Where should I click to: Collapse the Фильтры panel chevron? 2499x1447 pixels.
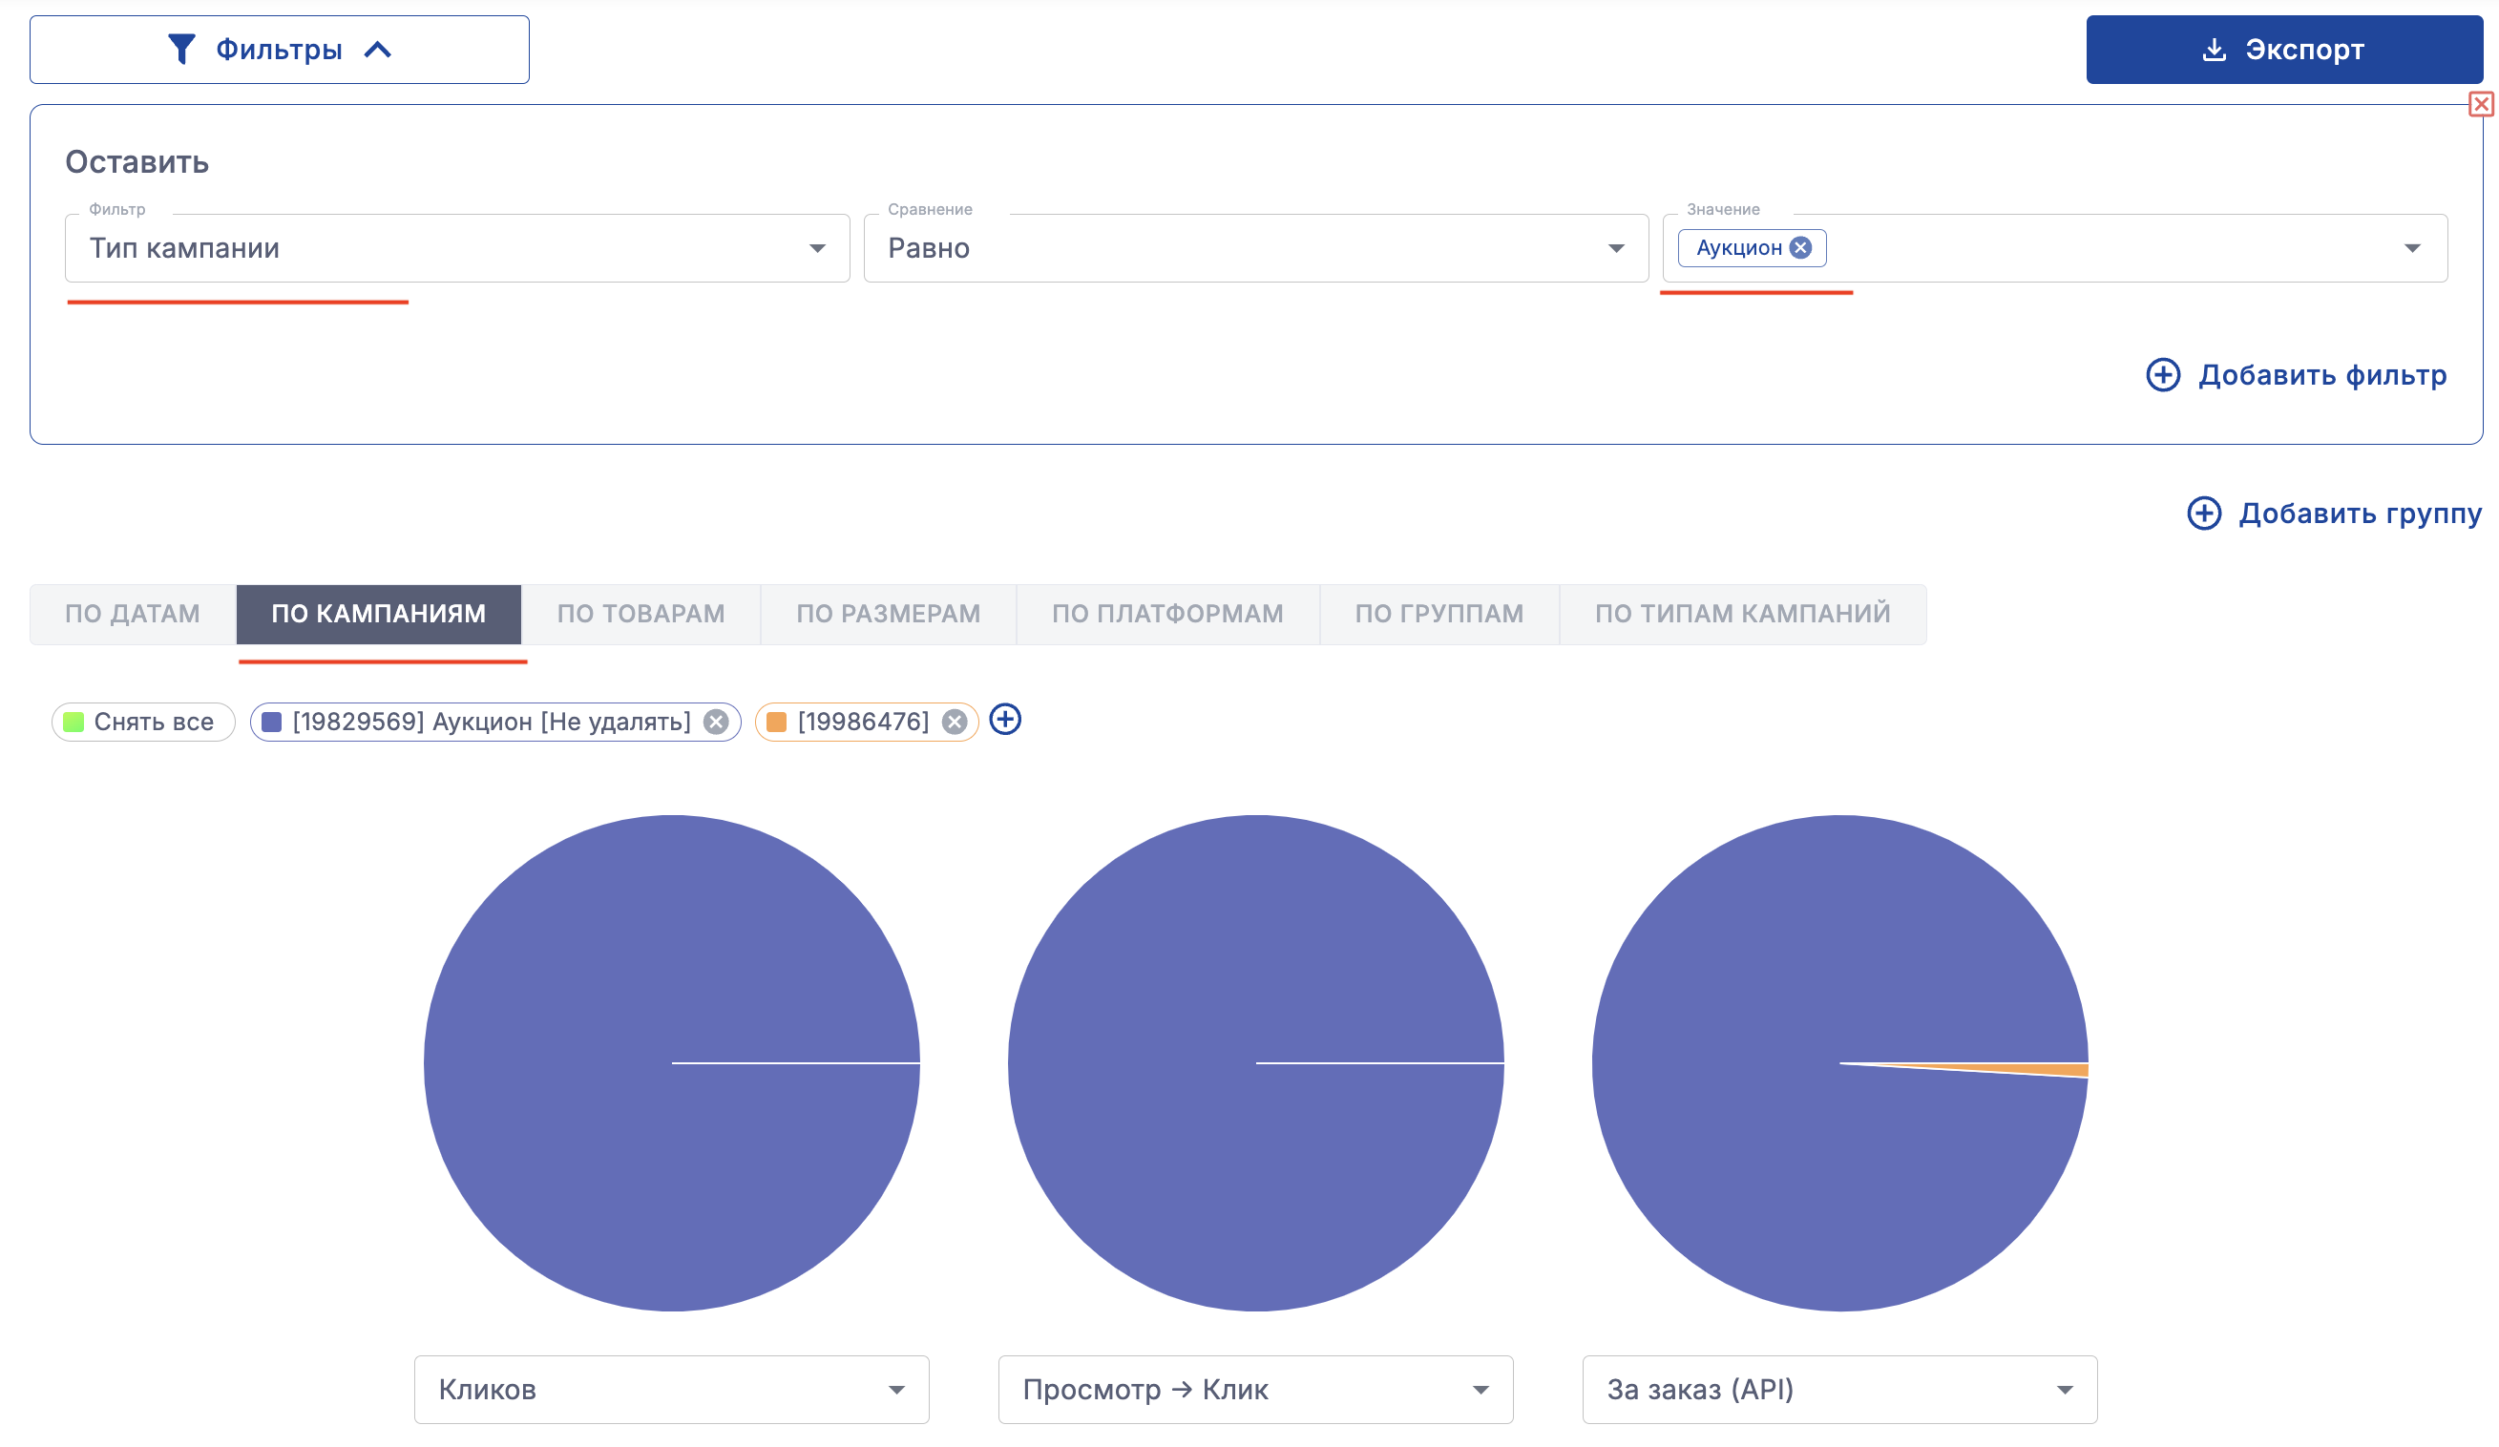(378, 50)
